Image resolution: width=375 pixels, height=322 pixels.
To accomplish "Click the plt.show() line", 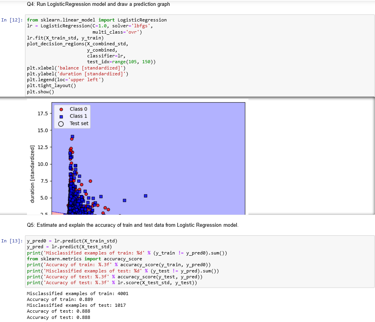I will tap(40, 91).
